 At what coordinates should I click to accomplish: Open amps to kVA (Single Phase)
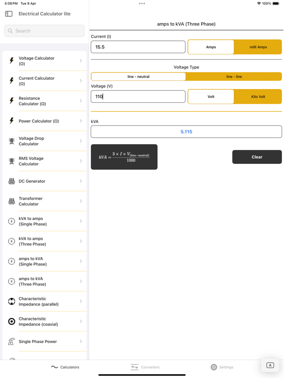point(44,261)
